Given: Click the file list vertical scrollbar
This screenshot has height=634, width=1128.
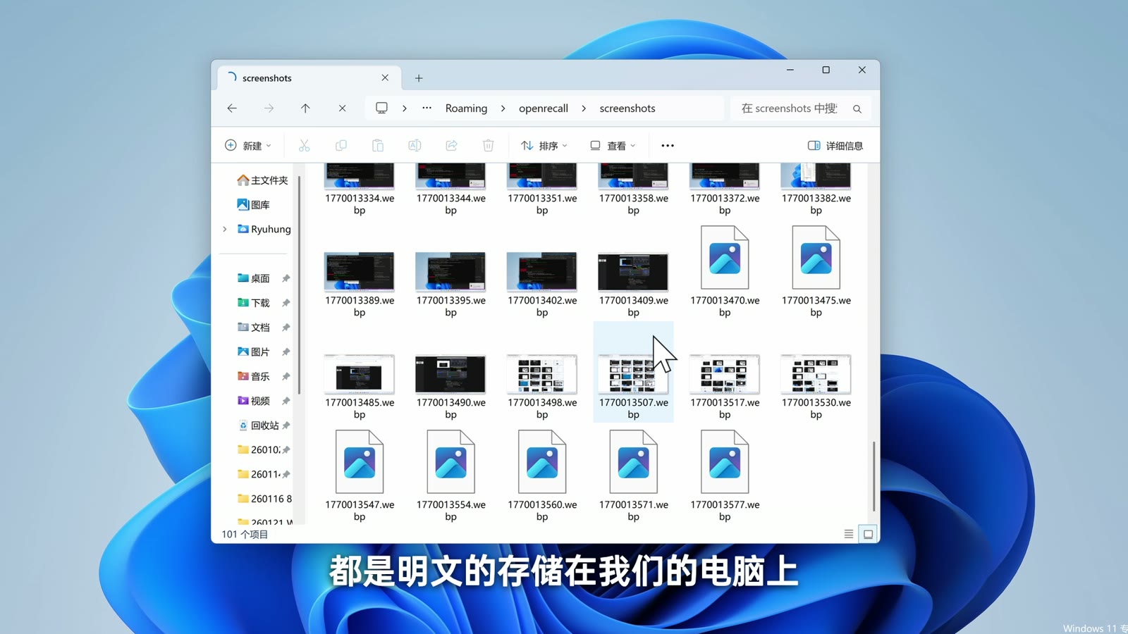Looking at the screenshot, I should pyautogui.click(x=873, y=476).
